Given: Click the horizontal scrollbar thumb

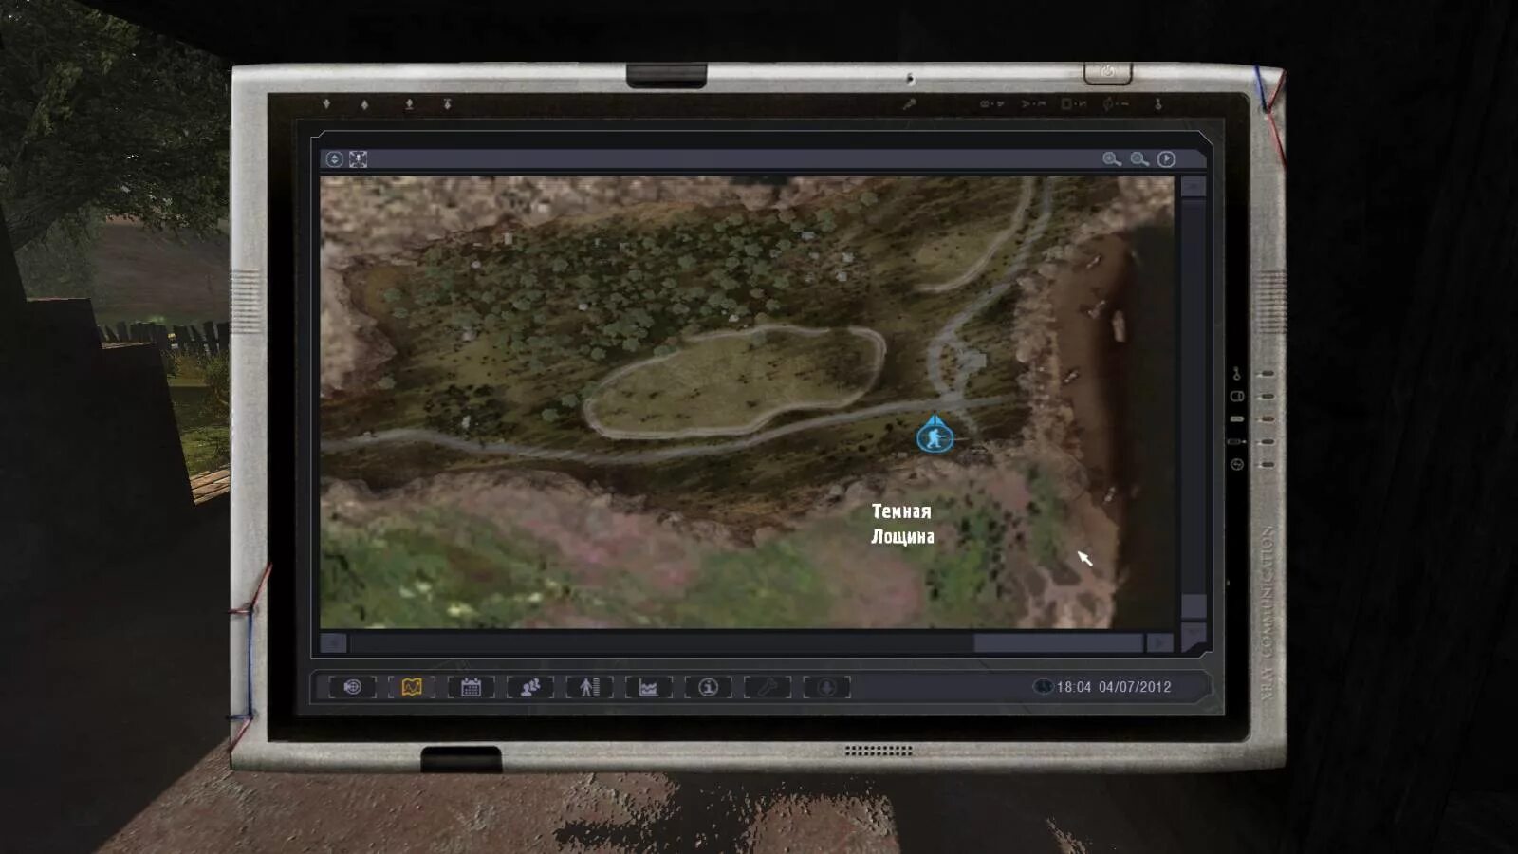Looking at the screenshot, I should 1058,643.
